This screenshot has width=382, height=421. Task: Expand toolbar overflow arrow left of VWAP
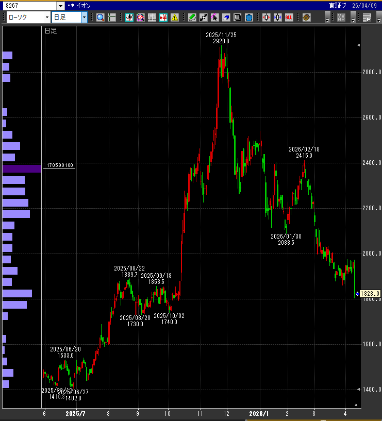pyautogui.click(x=327, y=18)
